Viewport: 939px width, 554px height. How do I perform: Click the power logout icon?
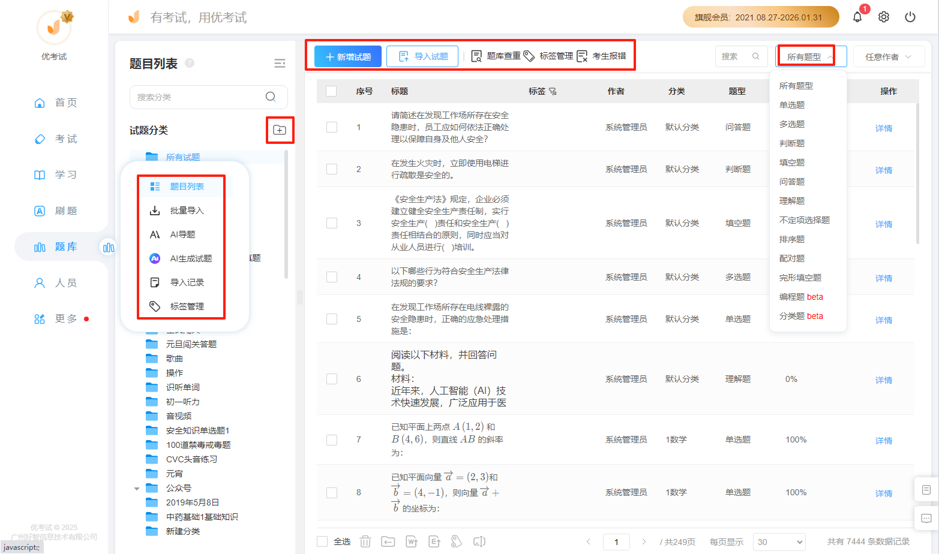pyautogui.click(x=910, y=17)
